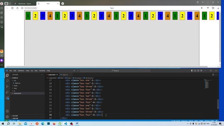This screenshot has height=126, width=224.
Task: Collapse the js folder in Explorer
Action: 14,91
